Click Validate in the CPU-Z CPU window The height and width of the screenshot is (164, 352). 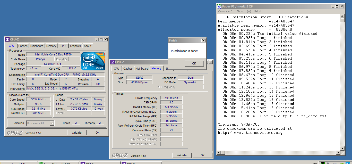coord(76,133)
